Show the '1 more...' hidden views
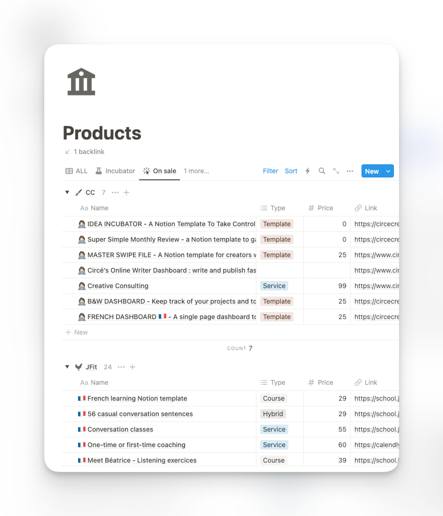This screenshot has height=516, width=443. (x=196, y=171)
